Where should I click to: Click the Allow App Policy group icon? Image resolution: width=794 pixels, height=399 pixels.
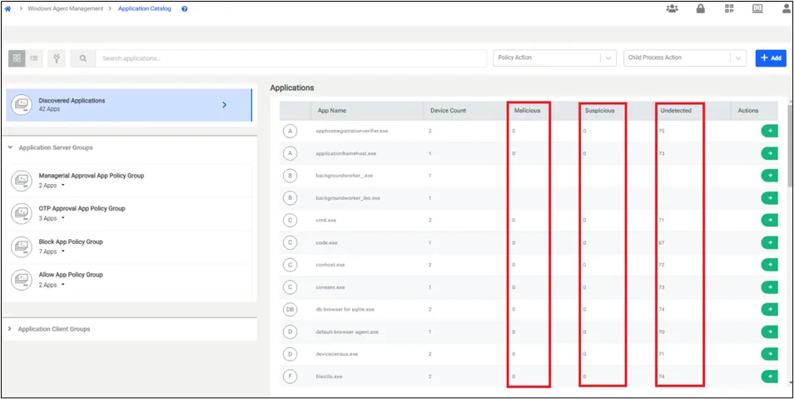22,279
